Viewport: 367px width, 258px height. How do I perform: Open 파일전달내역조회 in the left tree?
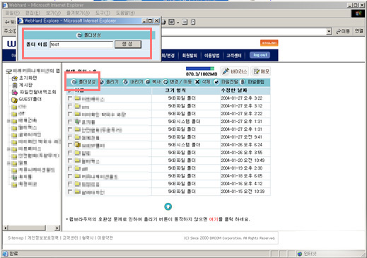point(37,92)
